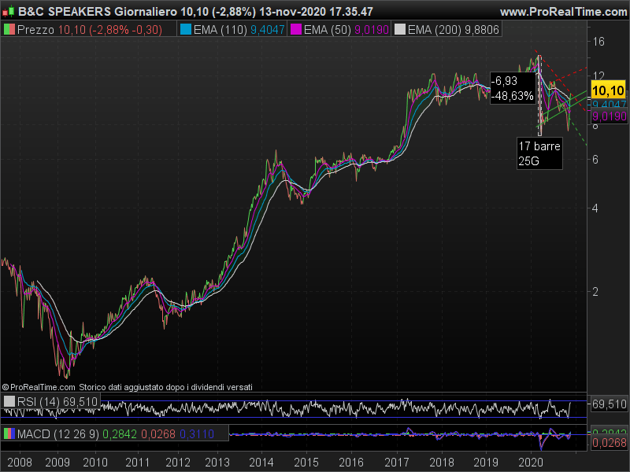Select the -6,93 / -48,63% measurement box
This screenshot has height=472, width=630.
pyautogui.click(x=512, y=88)
